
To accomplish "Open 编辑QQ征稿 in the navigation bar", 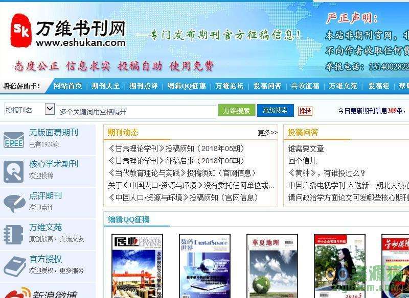I will [x=187, y=86].
